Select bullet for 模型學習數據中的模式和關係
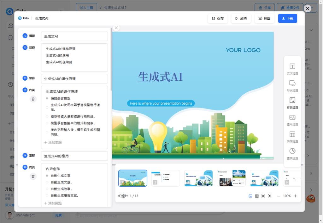This screenshot has height=223, width=323. 47,123
